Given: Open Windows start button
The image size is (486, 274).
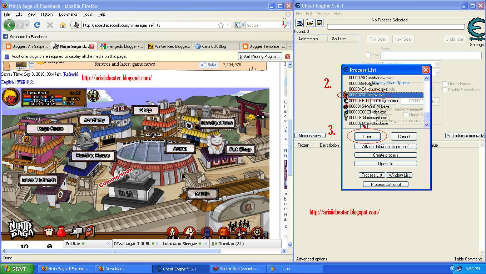Looking at the screenshot, I should pyautogui.click(x=17, y=269).
